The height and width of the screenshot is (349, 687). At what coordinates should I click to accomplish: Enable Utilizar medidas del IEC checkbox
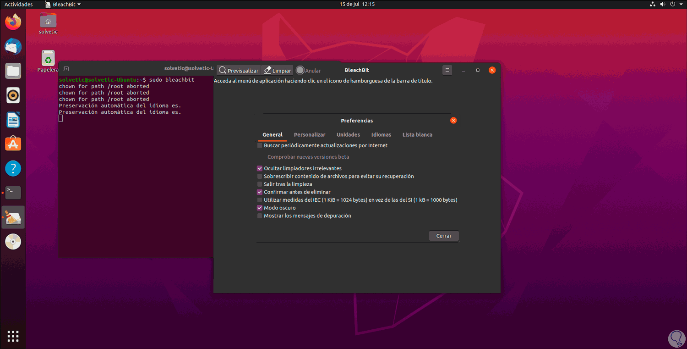260,200
